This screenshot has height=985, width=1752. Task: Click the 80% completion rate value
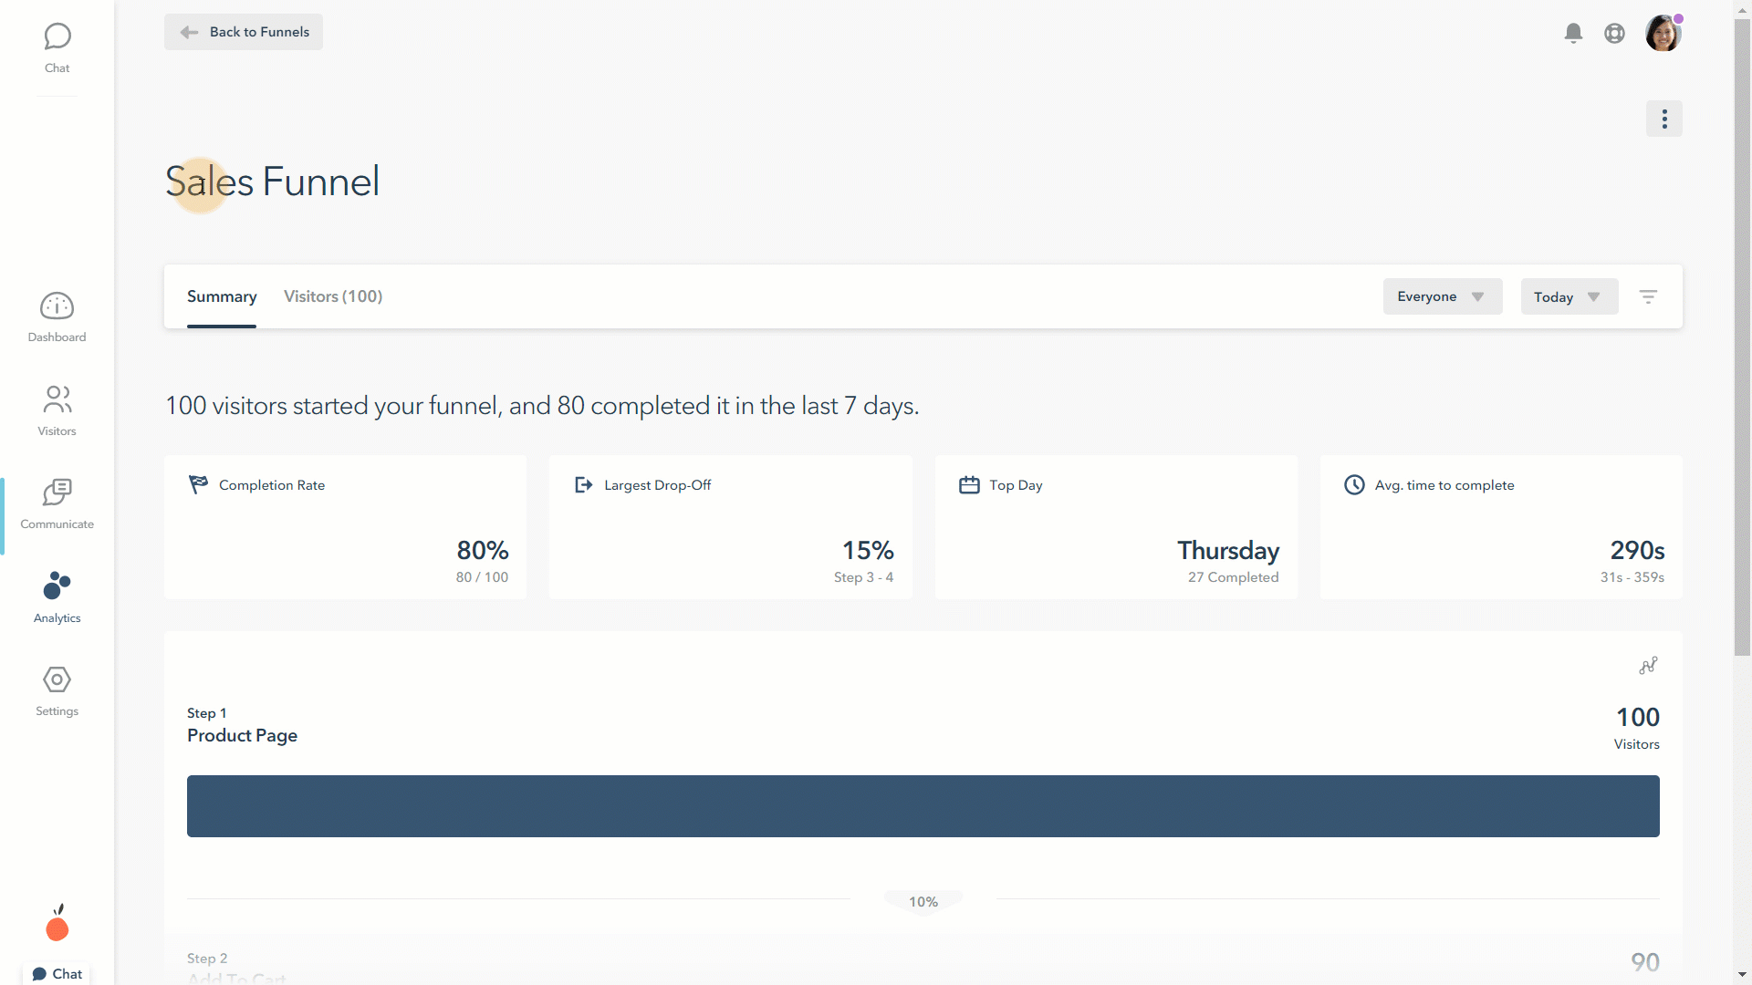483,550
